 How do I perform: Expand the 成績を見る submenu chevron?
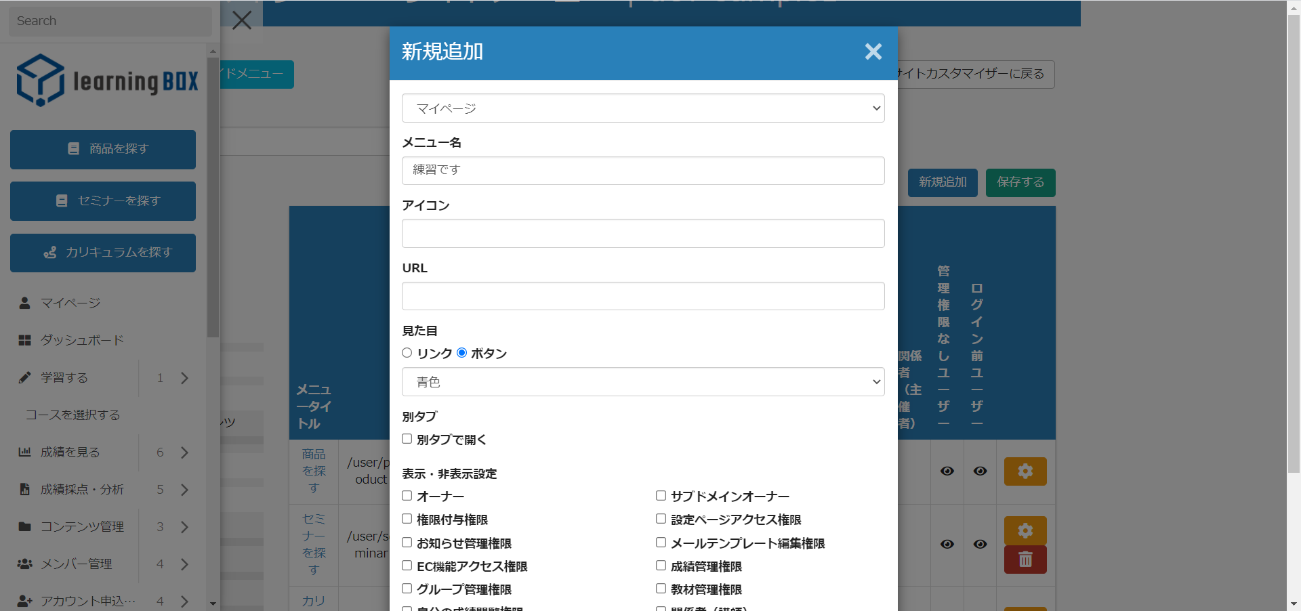[184, 452]
